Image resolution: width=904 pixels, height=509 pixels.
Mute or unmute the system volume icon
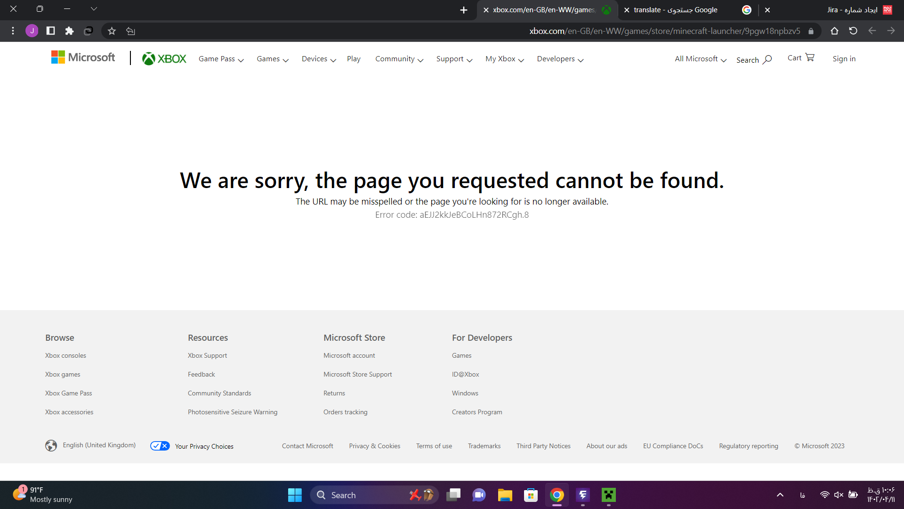click(x=839, y=495)
